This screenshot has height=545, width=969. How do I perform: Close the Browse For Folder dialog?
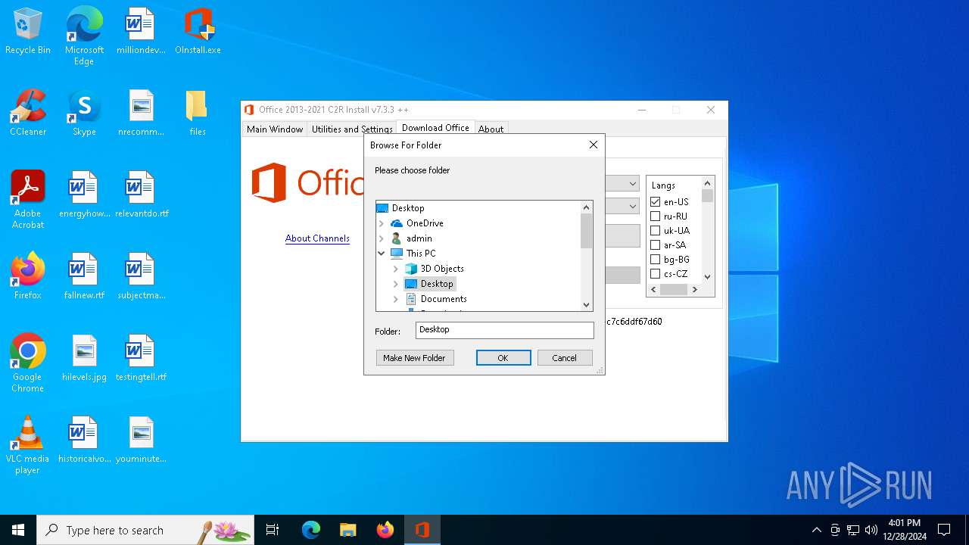click(x=594, y=145)
